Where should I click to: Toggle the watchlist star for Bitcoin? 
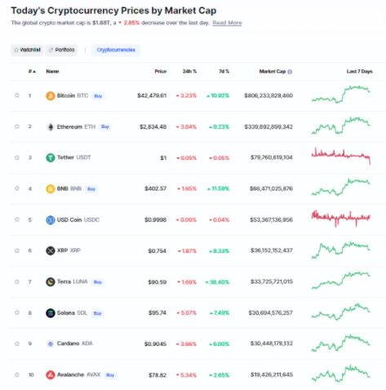click(17, 95)
